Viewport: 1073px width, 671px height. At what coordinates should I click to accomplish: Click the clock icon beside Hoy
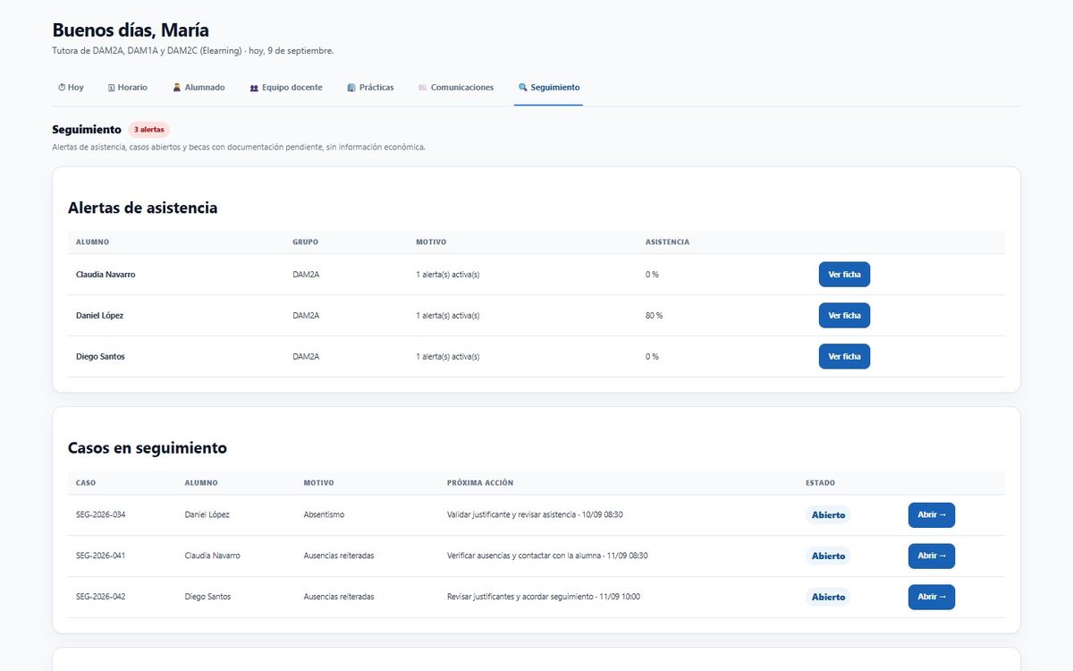click(x=62, y=88)
